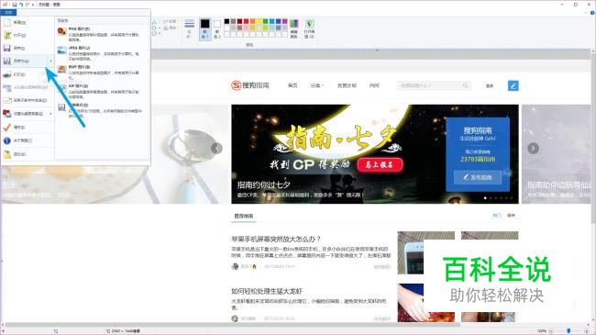Click the Open Paint 3D button
The height and width of the screenshot is (335, 596).
[309, 29]
